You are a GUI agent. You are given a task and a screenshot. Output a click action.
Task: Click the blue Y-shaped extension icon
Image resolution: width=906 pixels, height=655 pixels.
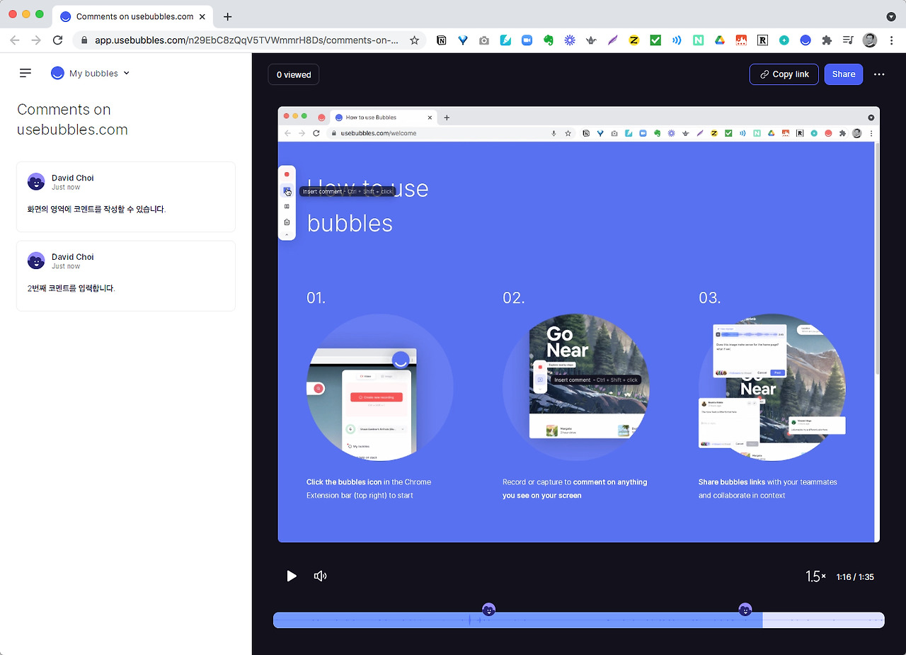click(463, 40)
